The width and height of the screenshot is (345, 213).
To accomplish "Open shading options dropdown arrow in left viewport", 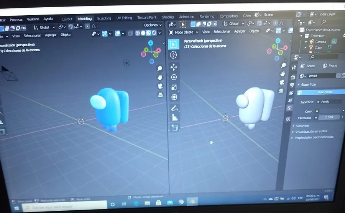I will [160, 33].
